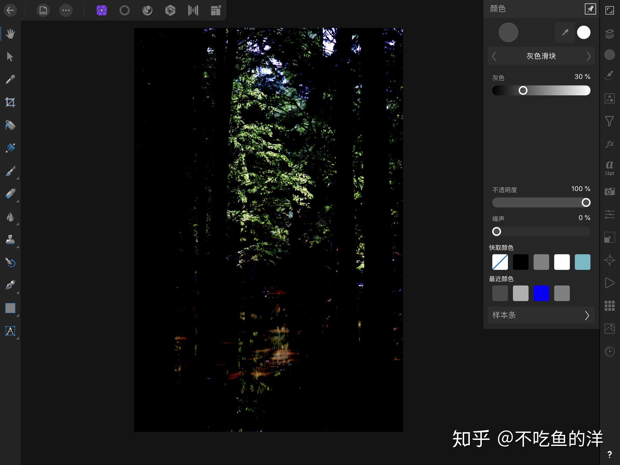620x465 pixels.
Task: Set 不透明度 to 100%
Action: coord(586,203)
